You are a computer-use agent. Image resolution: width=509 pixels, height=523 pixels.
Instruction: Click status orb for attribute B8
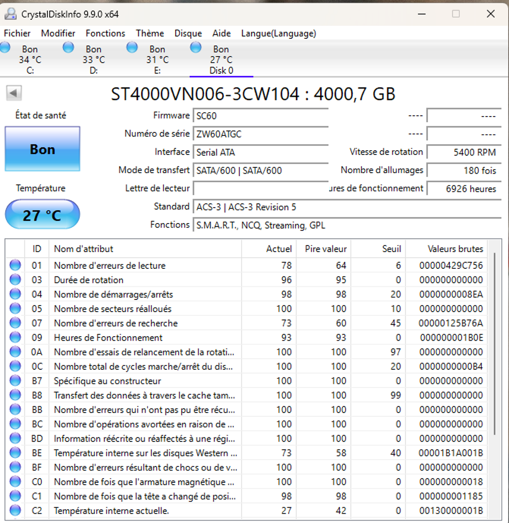pos(15,395)
